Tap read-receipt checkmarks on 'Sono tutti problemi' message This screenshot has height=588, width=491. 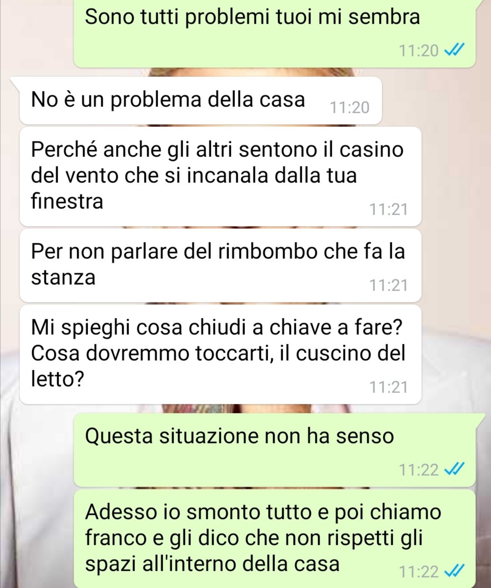click(x=454, y=50)
